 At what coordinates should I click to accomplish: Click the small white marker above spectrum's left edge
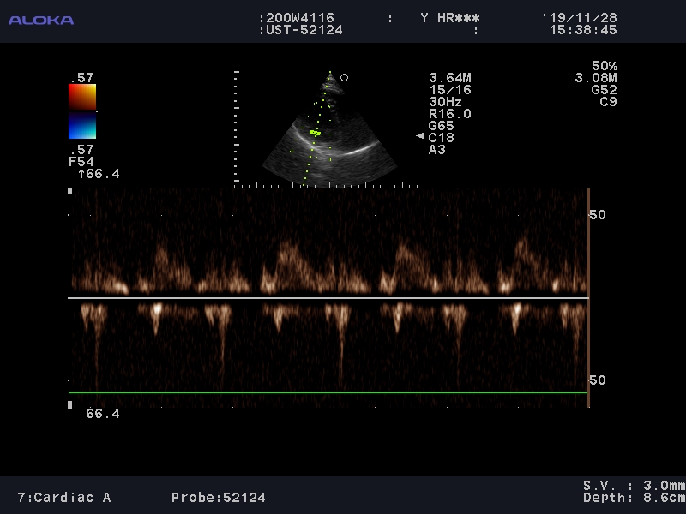(x=70, y=191)
